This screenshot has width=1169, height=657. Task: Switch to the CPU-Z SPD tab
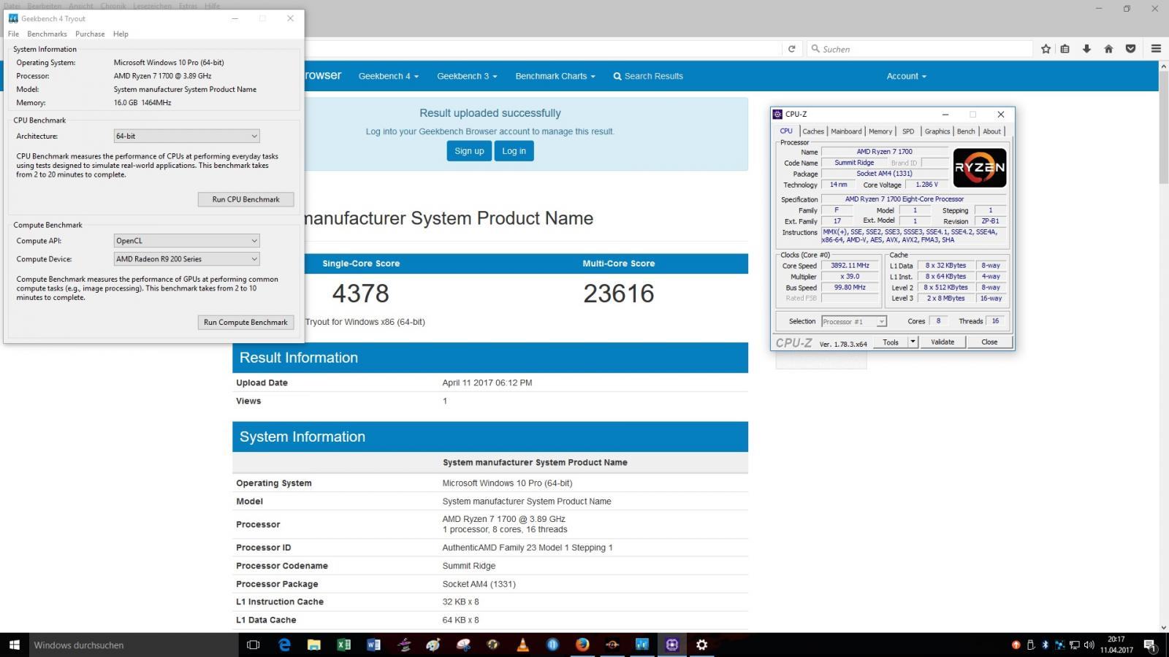click(908, 131)
